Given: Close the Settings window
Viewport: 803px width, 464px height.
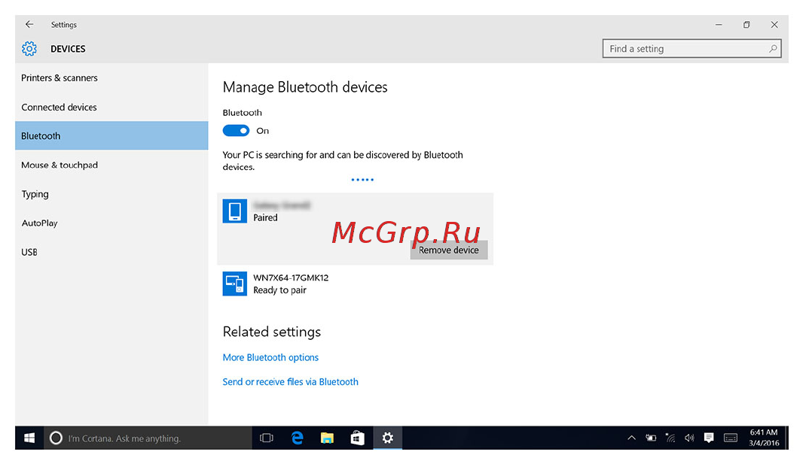Looking at the screenshot, I should [x=774, y=25].
